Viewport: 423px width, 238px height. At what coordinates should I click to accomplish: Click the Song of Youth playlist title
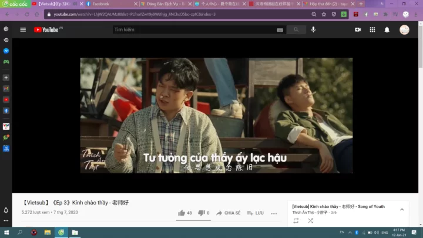pyautogui.click(x=338, y=206)
